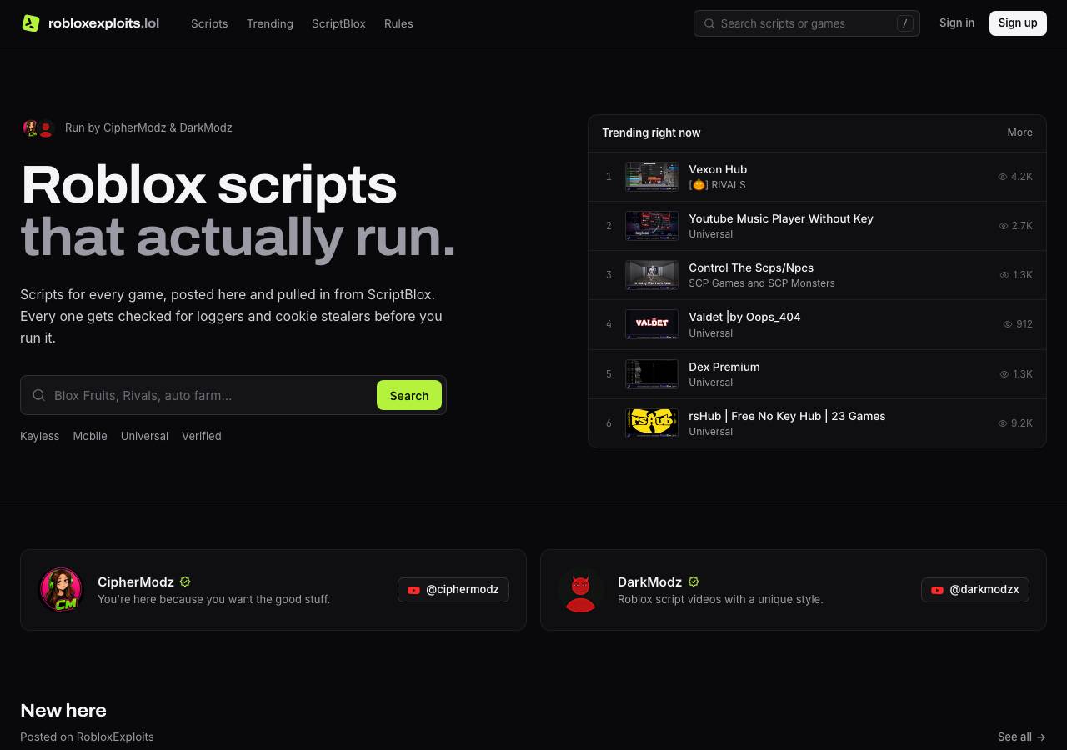Open the Scripts nav item
The height and width of the screenshot is (750, 1067).
pyautogui.click(x=209, y=23)
